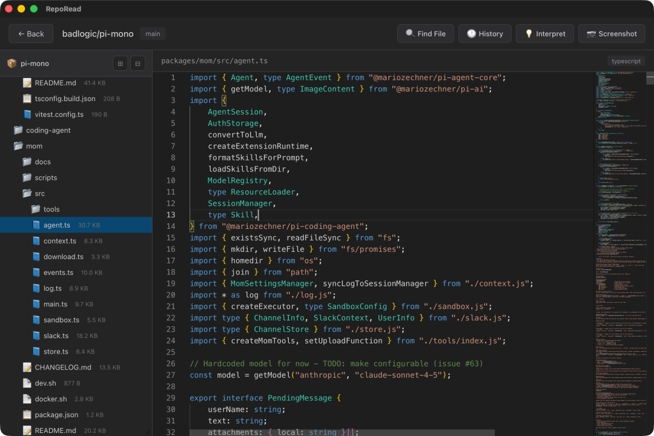Go back using the Back button
The image size is (654, 436).
click(x=31, y=34)
